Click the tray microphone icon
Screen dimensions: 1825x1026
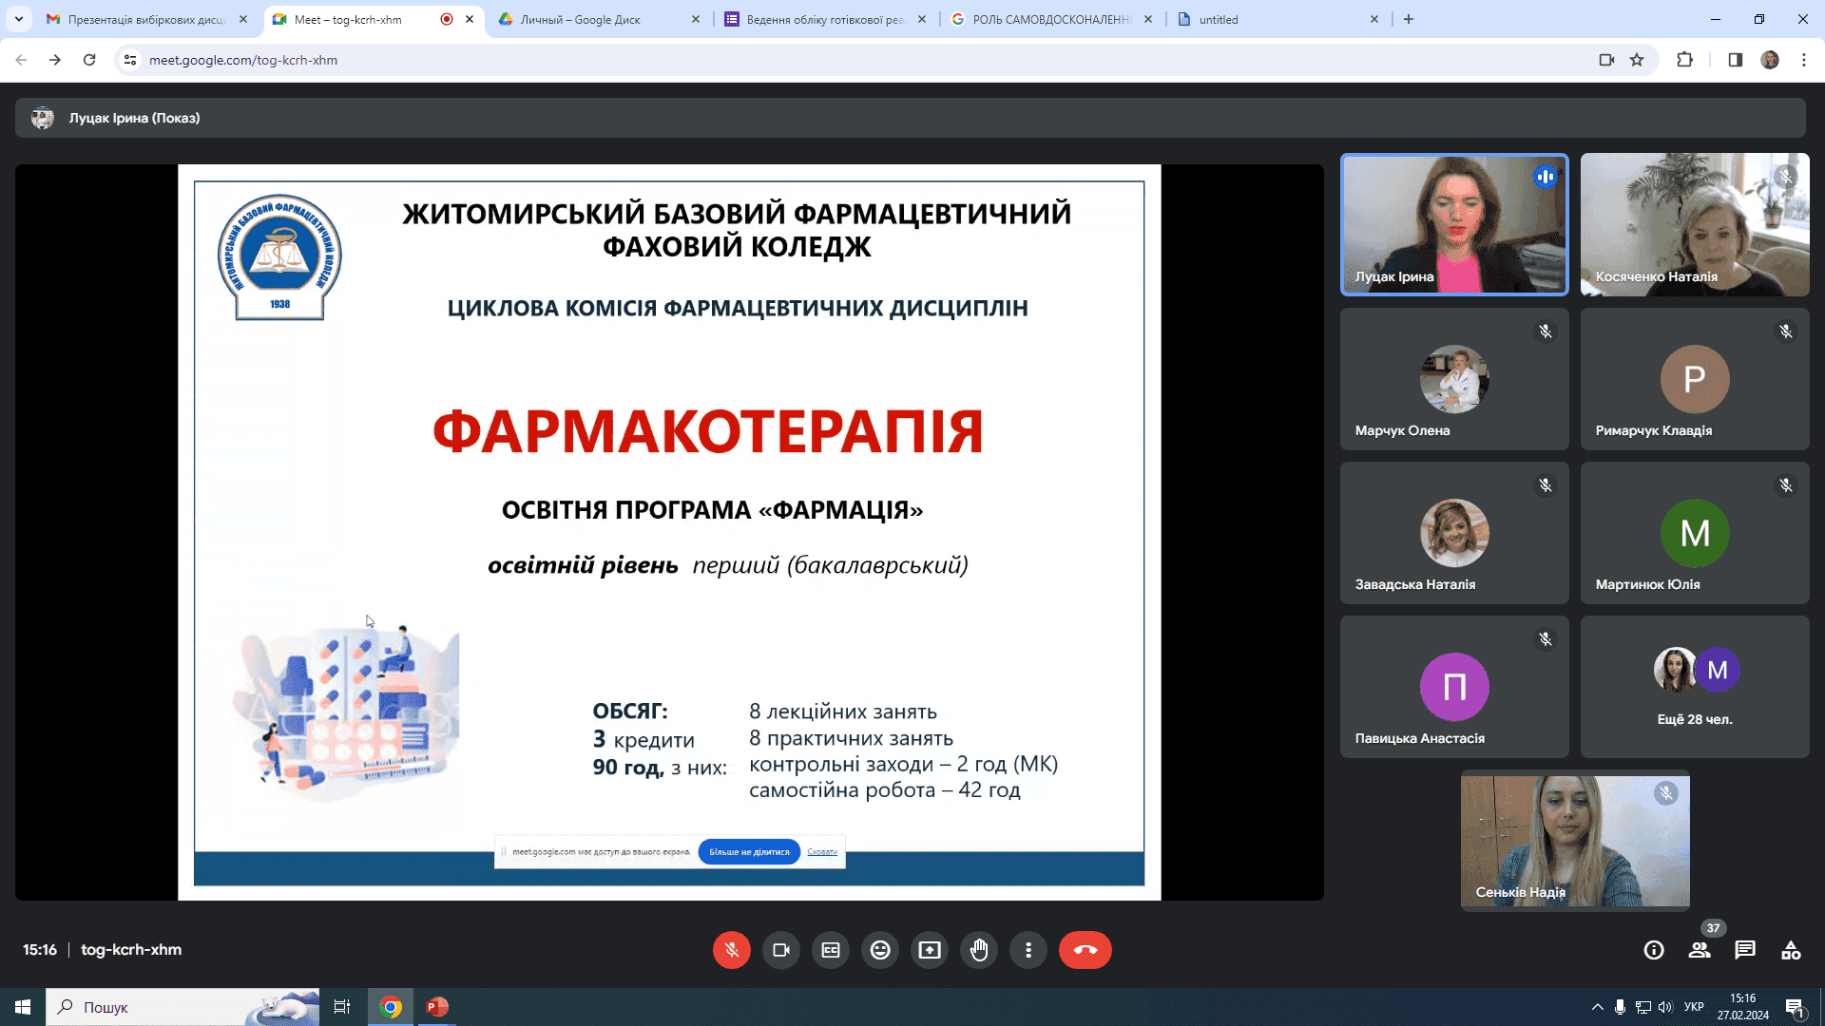1620,1007
